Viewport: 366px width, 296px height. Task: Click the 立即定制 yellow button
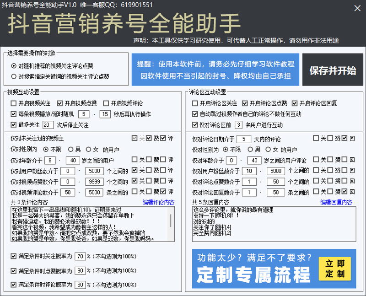(x=335, y=269)
